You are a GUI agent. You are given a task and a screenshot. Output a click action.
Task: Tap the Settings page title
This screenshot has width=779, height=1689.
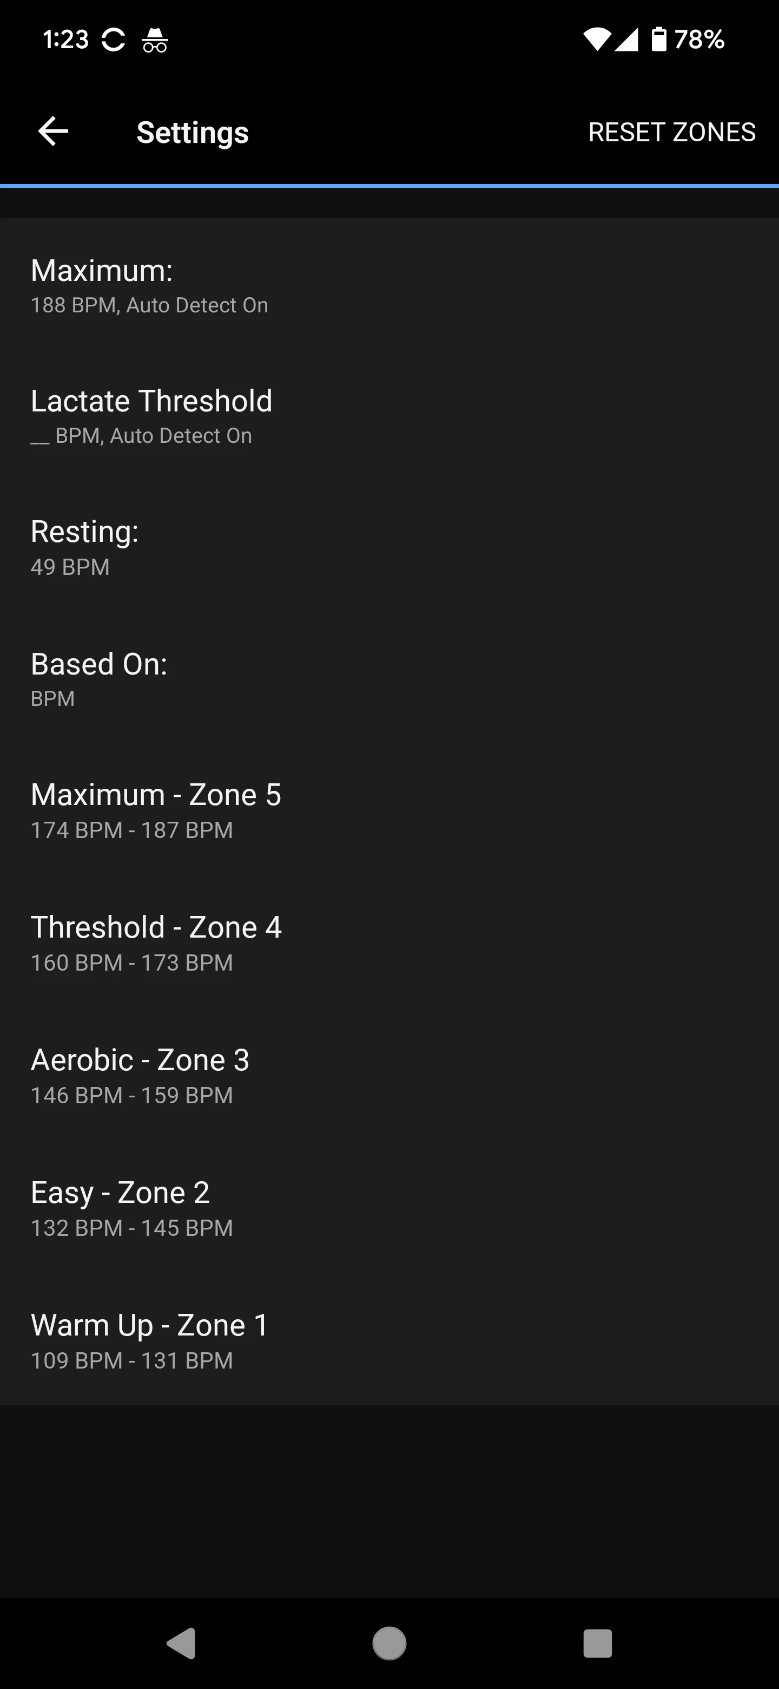point(193,133)
